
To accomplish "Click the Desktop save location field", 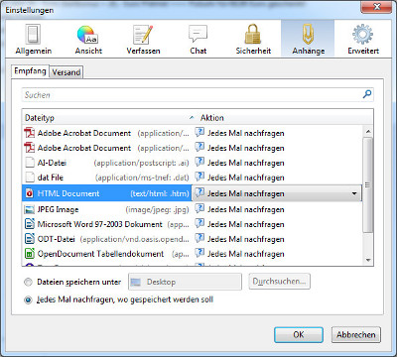I will click(185, 282).
